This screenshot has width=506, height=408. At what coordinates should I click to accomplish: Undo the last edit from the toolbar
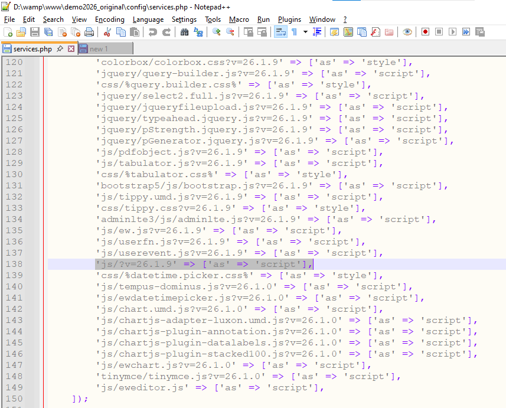click(152, 32)
